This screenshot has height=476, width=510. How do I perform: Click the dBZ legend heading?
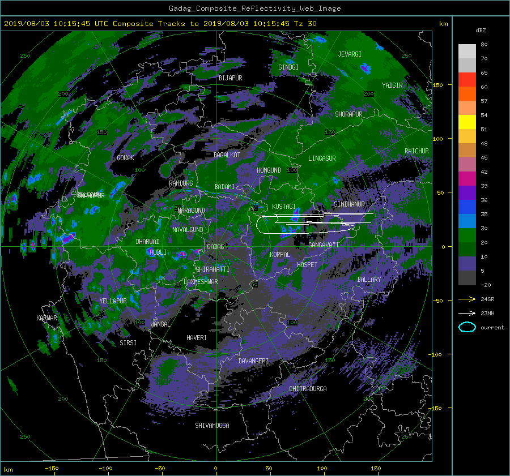coord(481,31)
